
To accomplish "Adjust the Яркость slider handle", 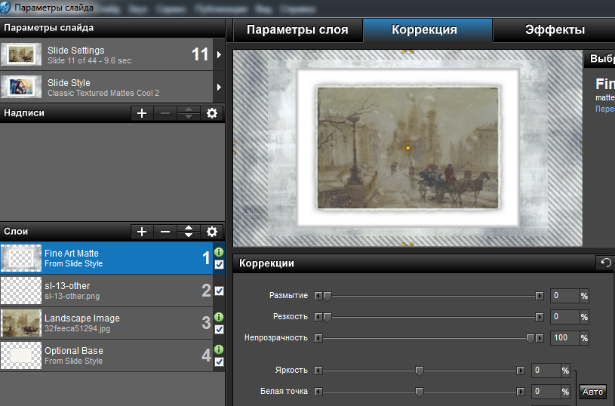I will pos(420,371).
